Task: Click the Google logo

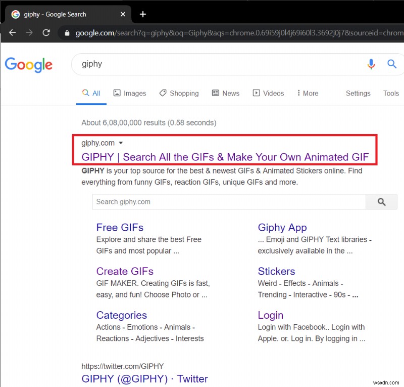Action: 29,65
